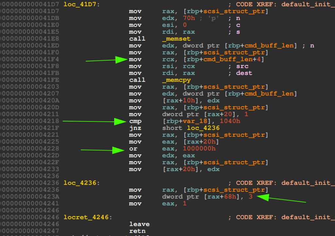Viewport: 335px width, 236px height.
Task: Select the cmp mnemonic
Action: pos(135,121)
